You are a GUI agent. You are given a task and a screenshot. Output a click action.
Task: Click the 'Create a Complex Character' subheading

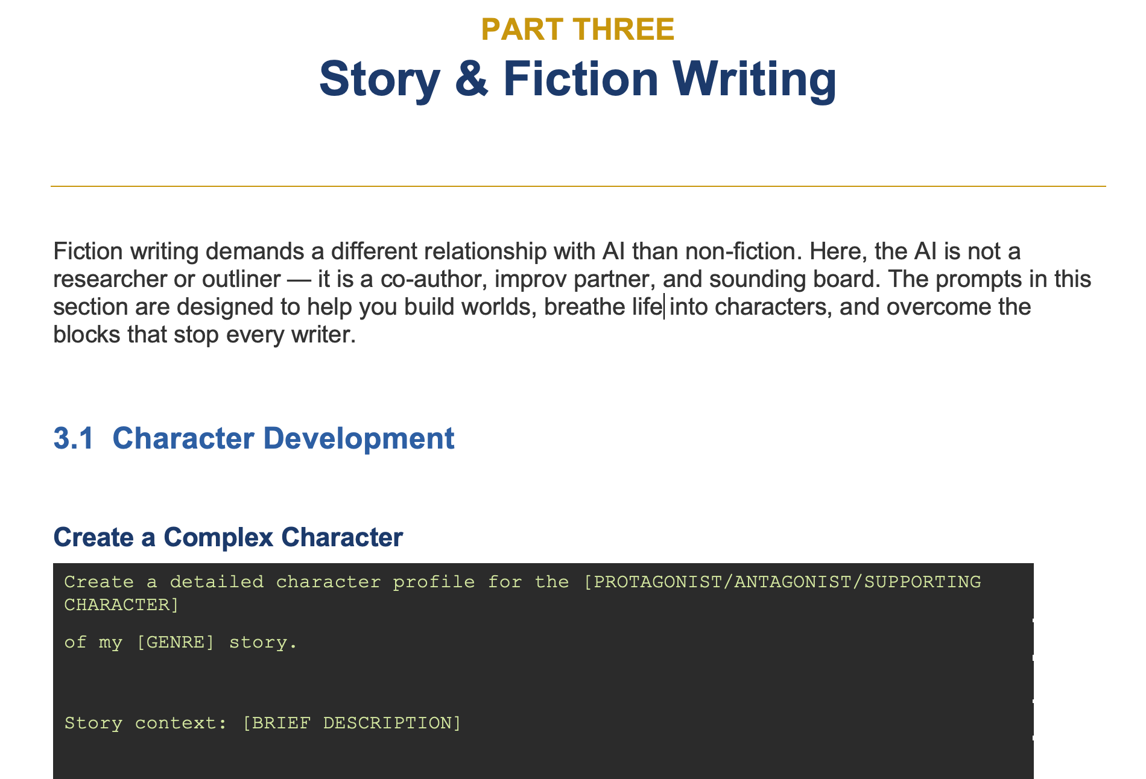(x=228, y=537)
